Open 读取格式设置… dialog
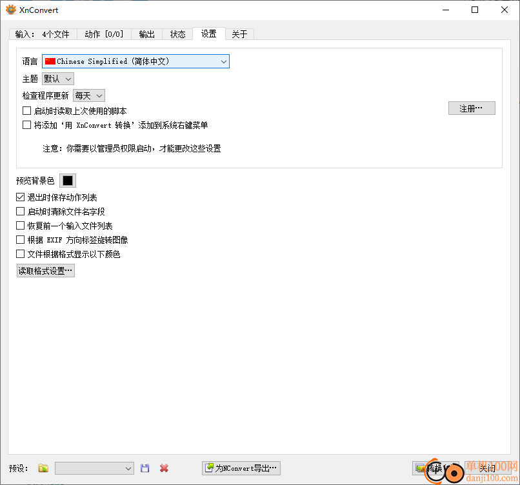The image size is (520, 485). [x=45, y=271]
